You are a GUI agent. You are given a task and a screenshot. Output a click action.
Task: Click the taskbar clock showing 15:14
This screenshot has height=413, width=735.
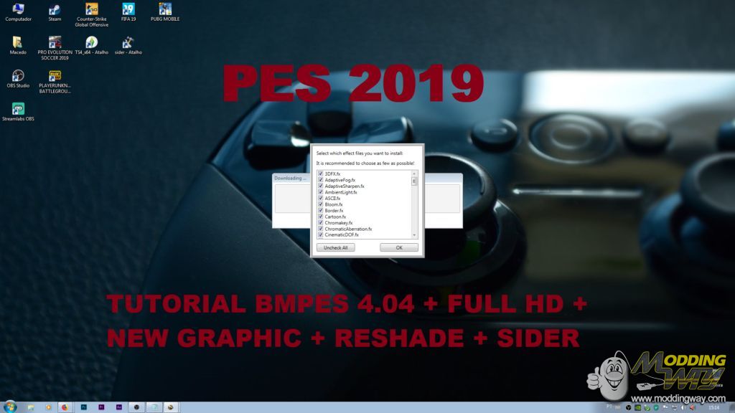(713, 407)
